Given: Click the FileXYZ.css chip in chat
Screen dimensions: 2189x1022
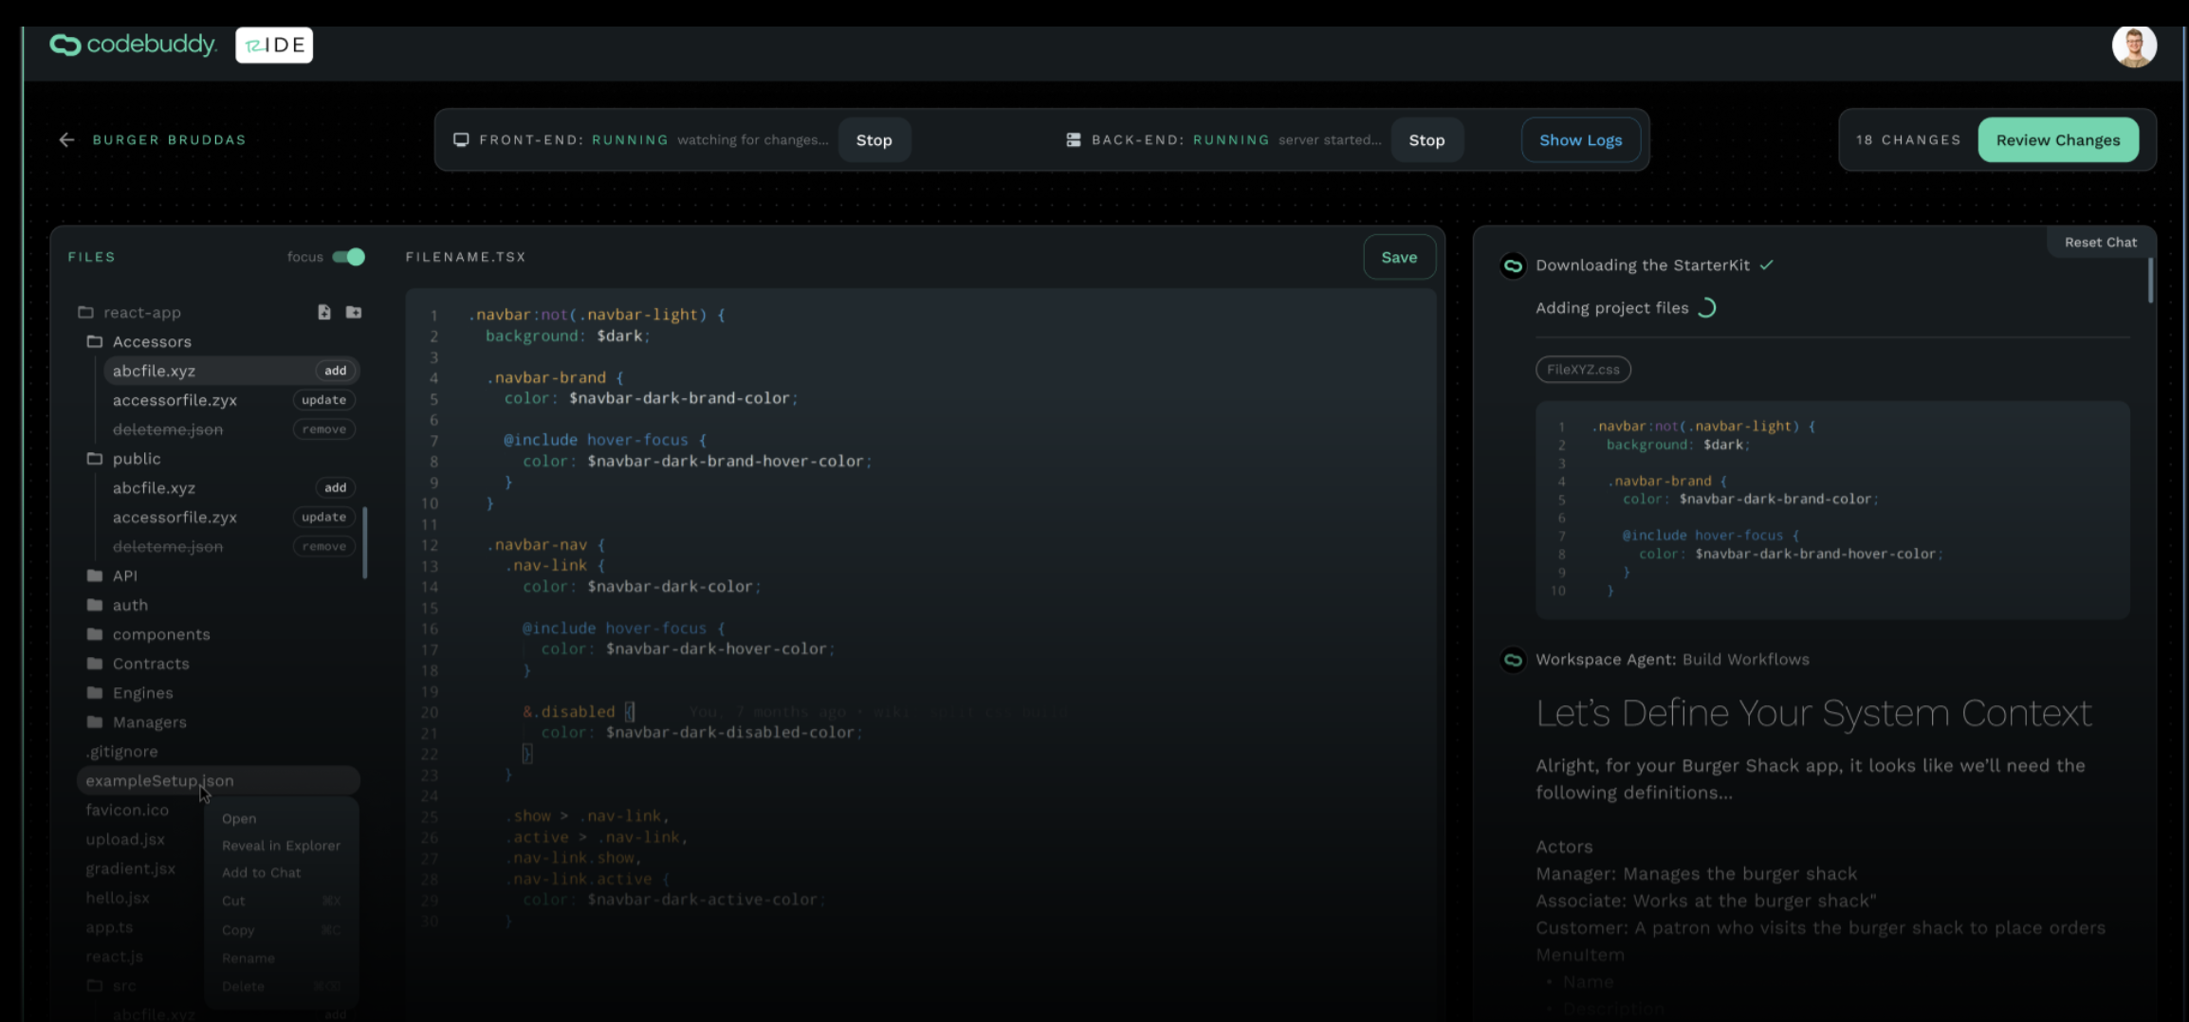Looking at the screenshot, I should tap(1583, 370).
